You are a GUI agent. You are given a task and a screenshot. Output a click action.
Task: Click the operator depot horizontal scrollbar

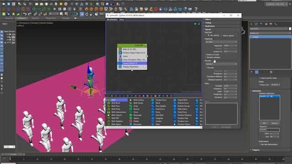point(154,128)
